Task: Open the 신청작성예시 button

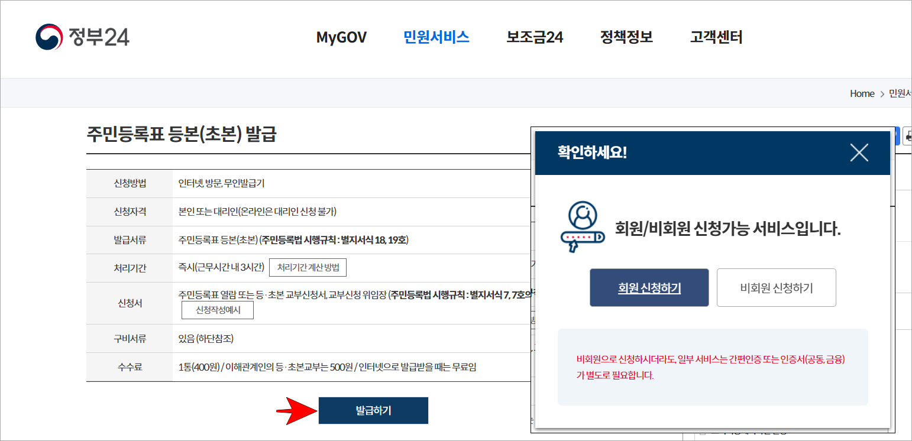Action: click(x=217, y=310)
